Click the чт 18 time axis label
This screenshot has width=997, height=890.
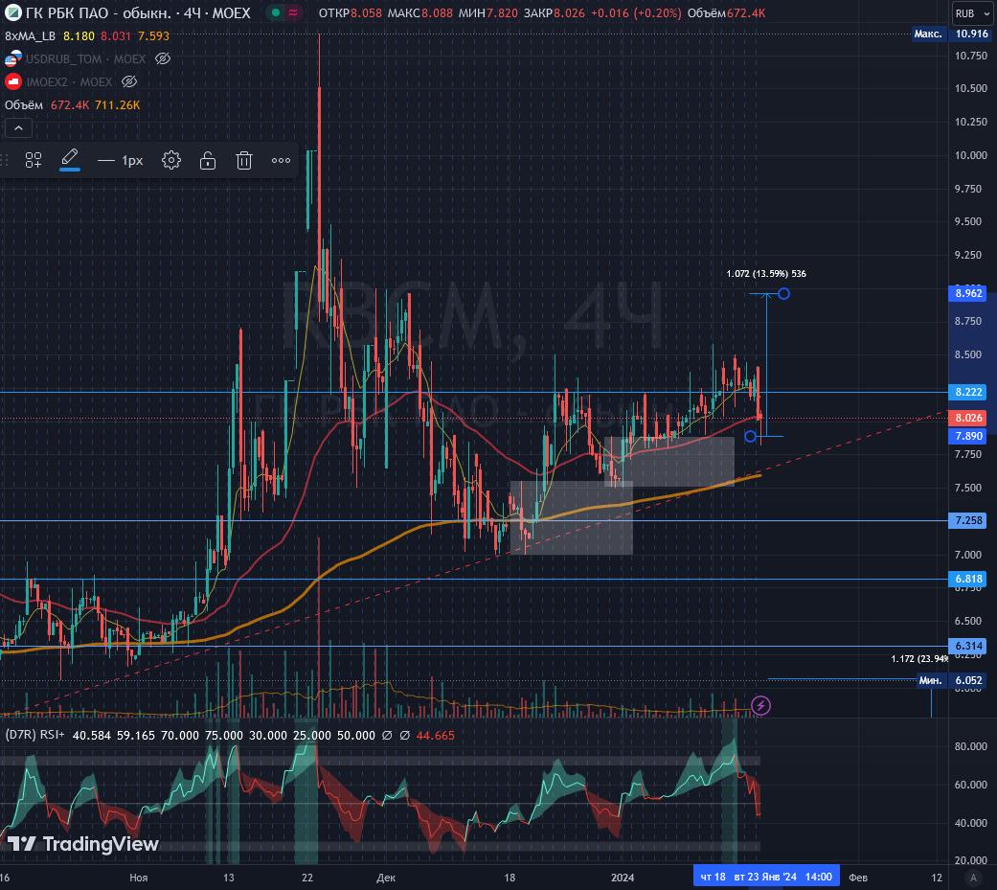[713, 877]
